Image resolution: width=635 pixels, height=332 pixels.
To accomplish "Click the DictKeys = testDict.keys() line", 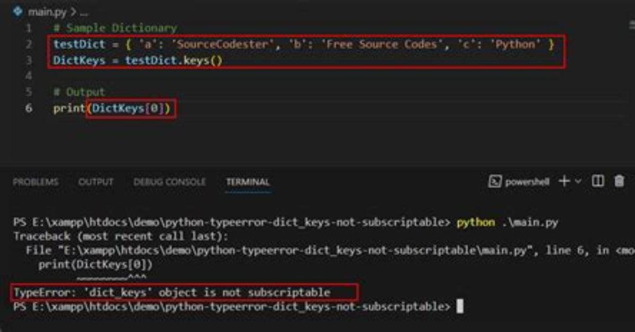I will point(138,60).
